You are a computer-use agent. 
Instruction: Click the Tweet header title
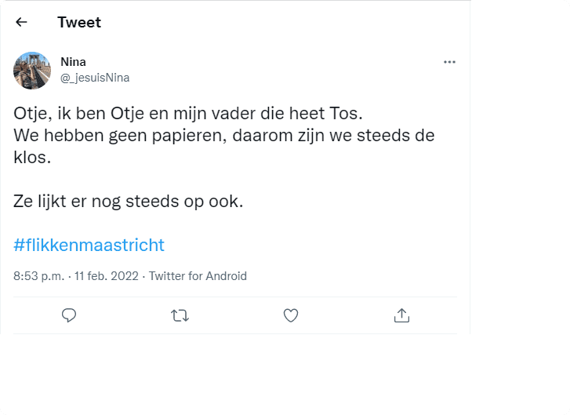click(x=79, y=22)
